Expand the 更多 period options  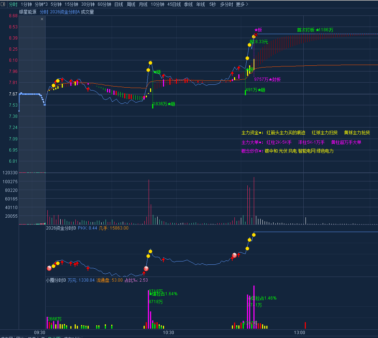click(242, 4)
